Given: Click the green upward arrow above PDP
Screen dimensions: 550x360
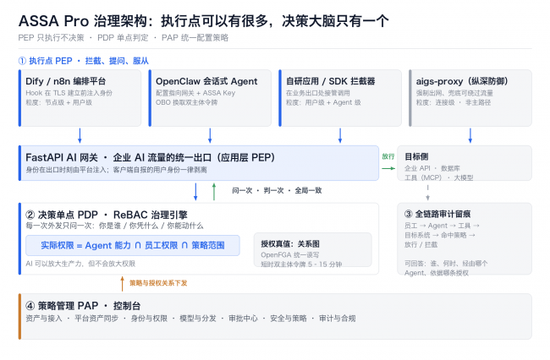Looking at the screenshot, I should pyautogui.click(x=214, y=192).
